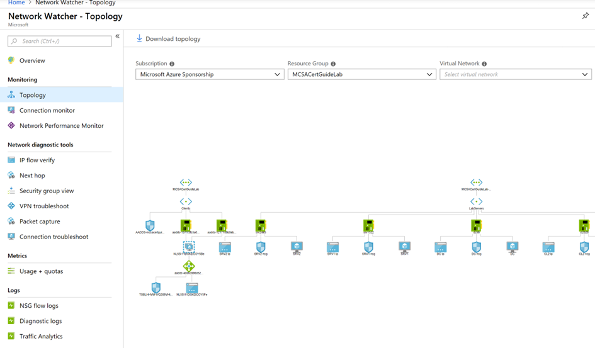
Task: Select the dashed-border NL5SI11DGKDCOY5Be node
Action: tap(189, 247)
